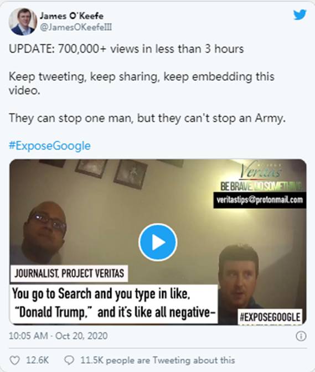This screenshot has height=372, width=315.
Task: Open '11.5K people are Tweeting about this'
Action: (157, 360)
